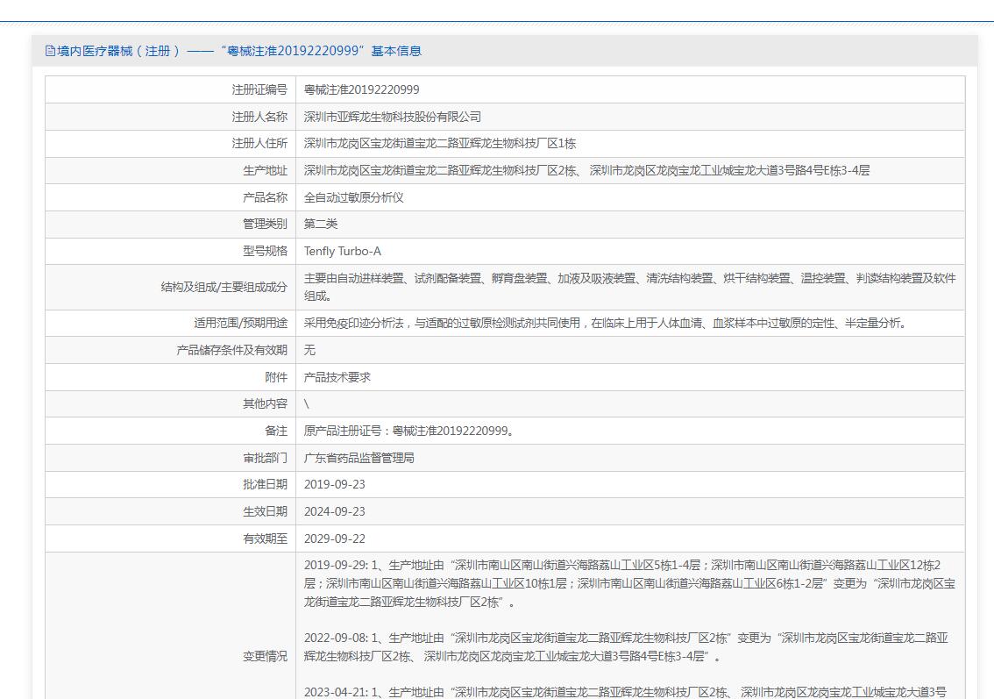Select the remark 原产品注册证号：粤械注准20192220999
Screen dimensions: 994x699
coord(408,431)
